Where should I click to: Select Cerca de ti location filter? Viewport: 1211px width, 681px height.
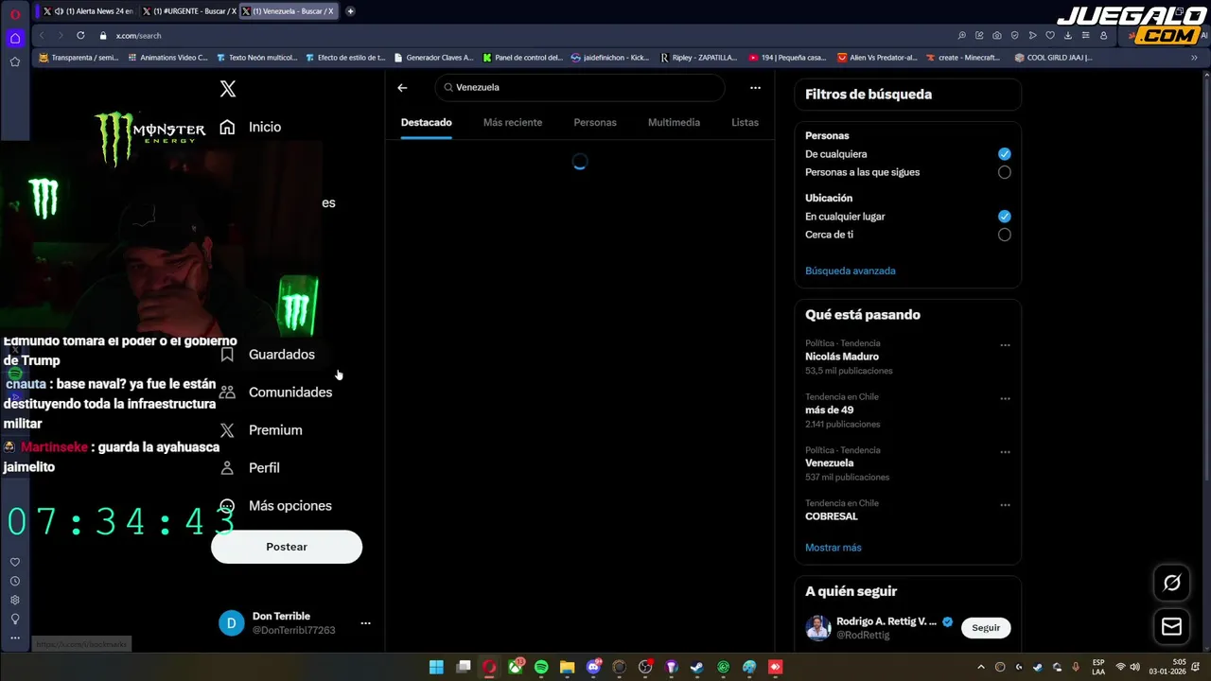(x=1004, y=235)
